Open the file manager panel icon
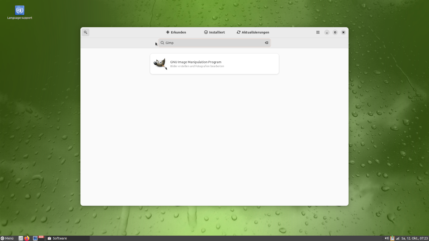This screenshot has height=241, width=429. [21, 238]
